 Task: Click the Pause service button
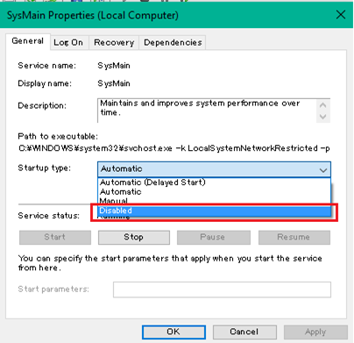tap(214, 237)
